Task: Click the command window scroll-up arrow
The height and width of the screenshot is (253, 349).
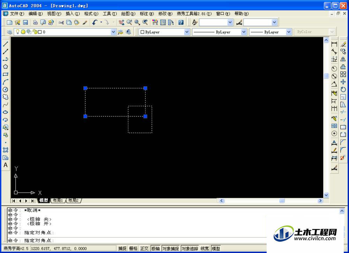Action: (342, 211)
